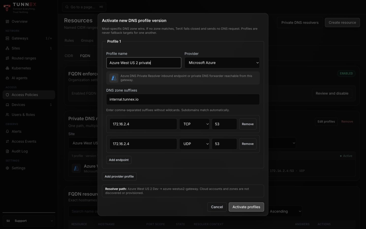This screenshot has height=229, width=366.
Task: Click the AI agents sidebar icon
Action: (7, 78)
